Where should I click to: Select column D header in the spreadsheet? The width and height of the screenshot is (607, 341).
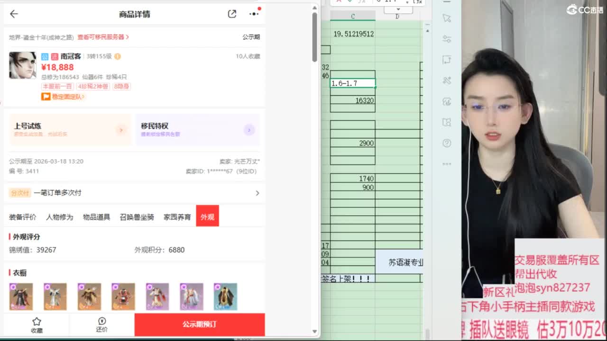coord(397,16)
